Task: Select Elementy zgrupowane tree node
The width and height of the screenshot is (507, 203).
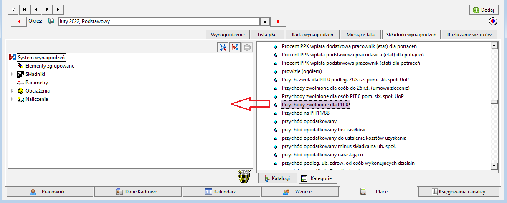Action: click(50, 66)
